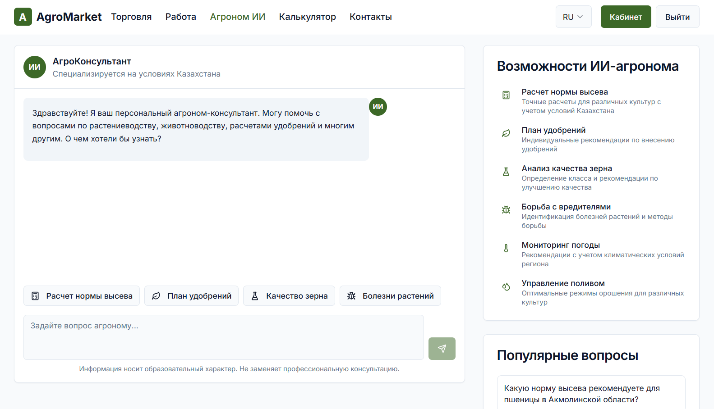Click the send message paper plane icon
This screenshot has height=409, width=714.
(442, 349)
